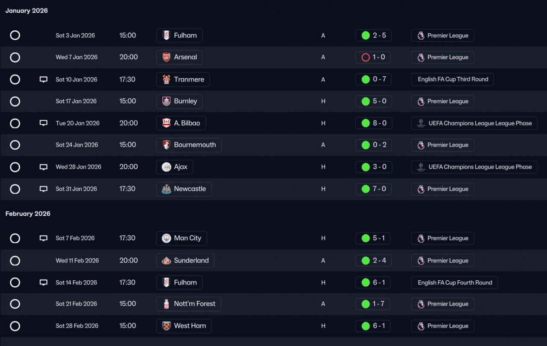Click the Ajax club badge icon
This screenshot has height=346, width=547.
[x=166, y=167]
